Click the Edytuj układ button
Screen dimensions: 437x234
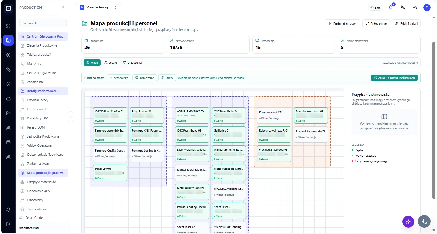point(406,24)
